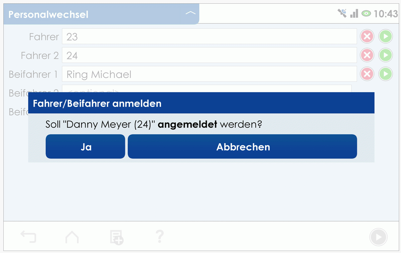Confirm login with the Ja button

[x=86, y=147]
